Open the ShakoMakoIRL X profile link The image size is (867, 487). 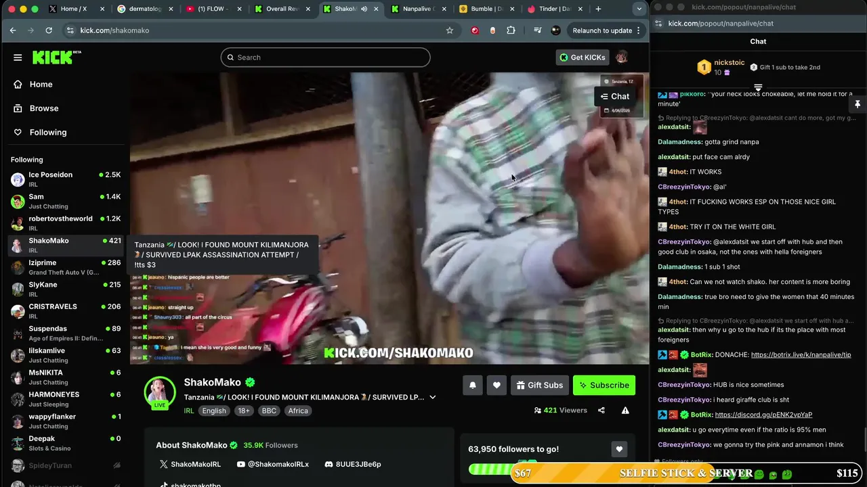[x=190, y=464]
